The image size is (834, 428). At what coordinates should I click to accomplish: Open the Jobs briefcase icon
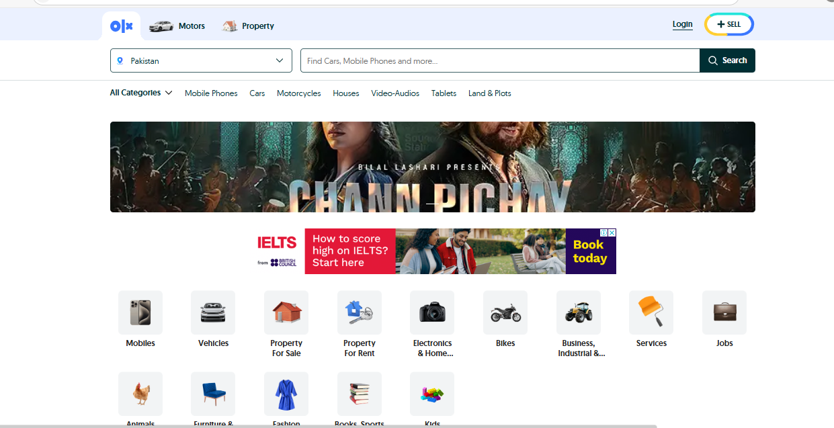click(x=724, y=312)
